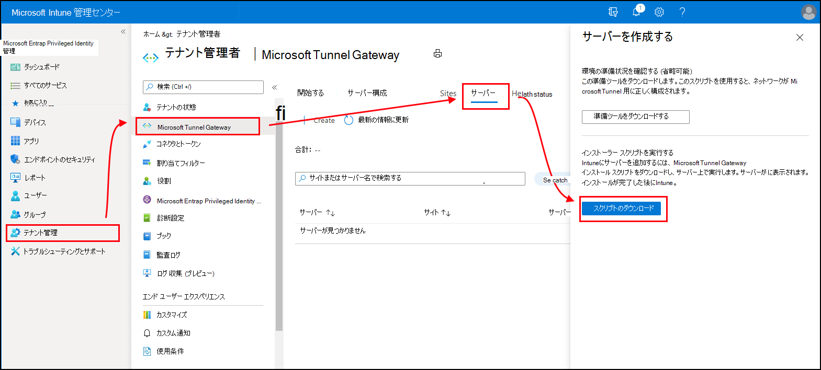Switch to Sites tab

click(x=448, y=93)
